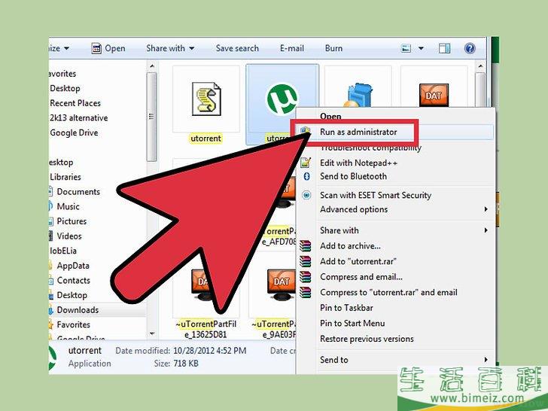The image size is (548, 411).
Task: Select AppData folder in sidebar
Action: click(73, 266)
